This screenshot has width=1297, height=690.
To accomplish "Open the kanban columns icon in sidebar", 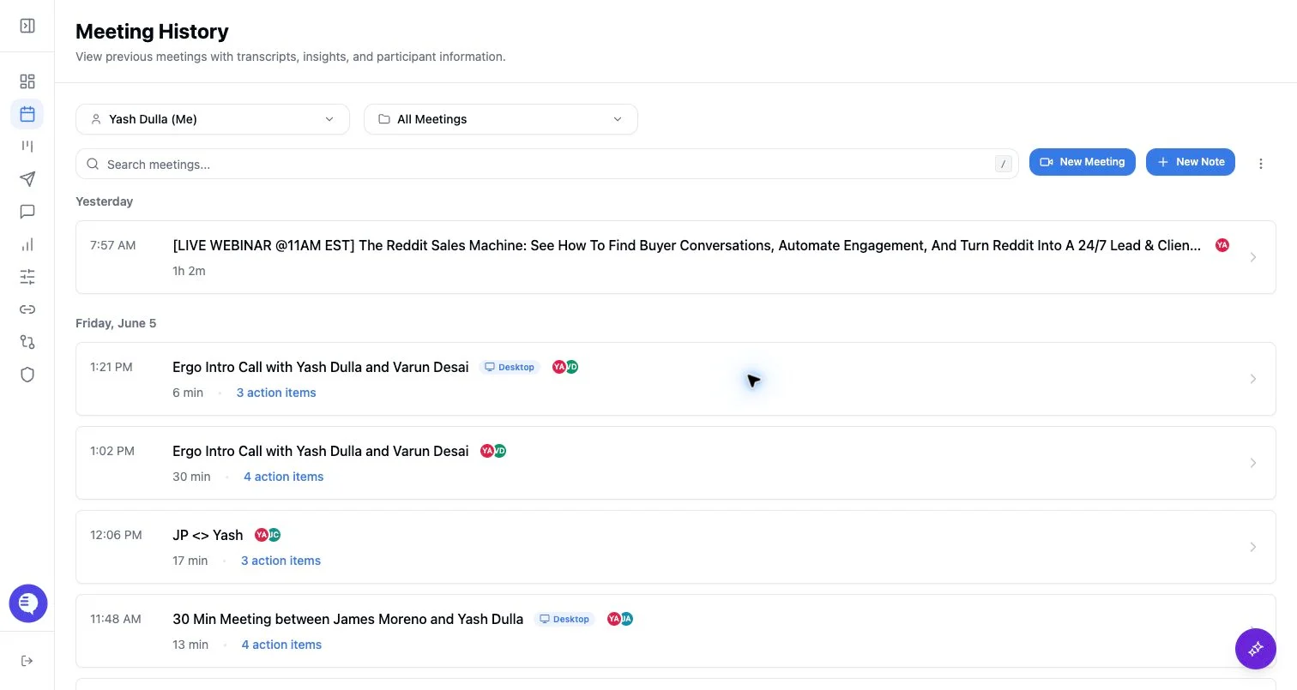I will [x=27, y=147].
